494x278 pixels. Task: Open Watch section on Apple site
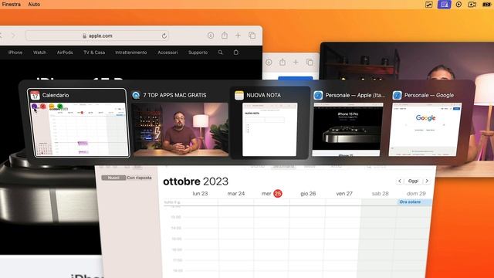pyautogui.click(x=39, y=53)
